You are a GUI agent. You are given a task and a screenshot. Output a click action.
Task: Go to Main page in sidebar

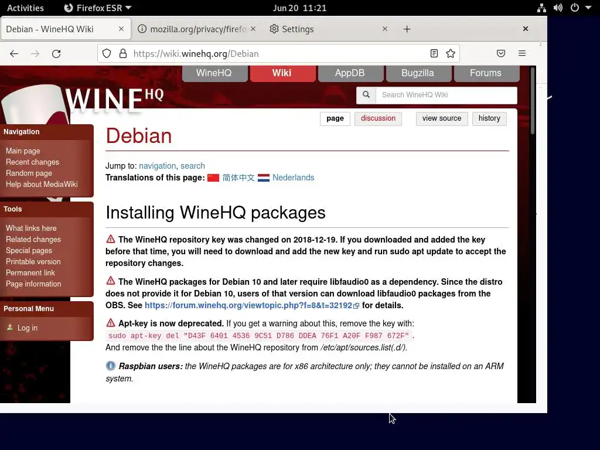click(x=23, y=151)
